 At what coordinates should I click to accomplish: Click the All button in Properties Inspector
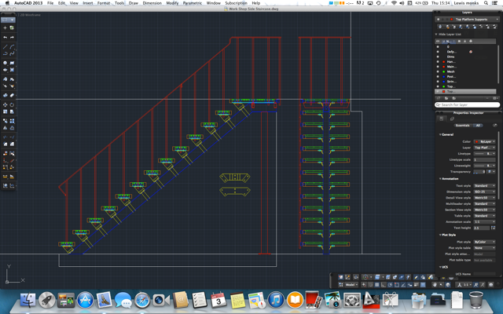click(x=478, y=126)
